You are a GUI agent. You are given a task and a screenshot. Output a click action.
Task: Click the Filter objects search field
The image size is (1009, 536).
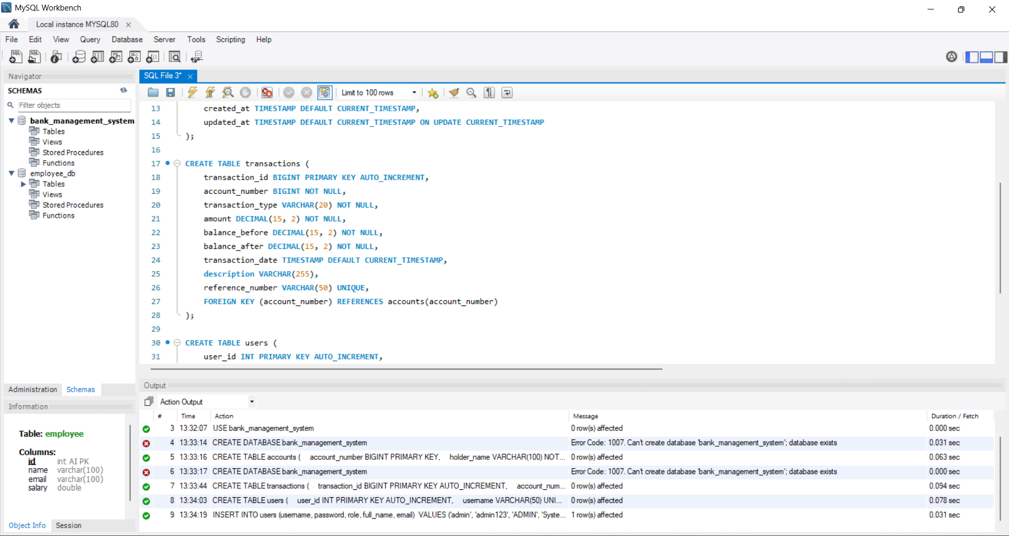click(x=74, y=105)
